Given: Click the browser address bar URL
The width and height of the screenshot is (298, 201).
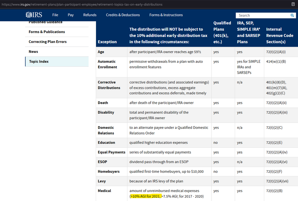Looking at the screenshot, I should point(82,4).
